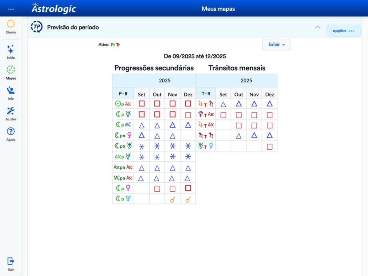This screenshot has height=276, width=368.
Task: Select the Moon pn Venus row label
Action: point(123,135)
